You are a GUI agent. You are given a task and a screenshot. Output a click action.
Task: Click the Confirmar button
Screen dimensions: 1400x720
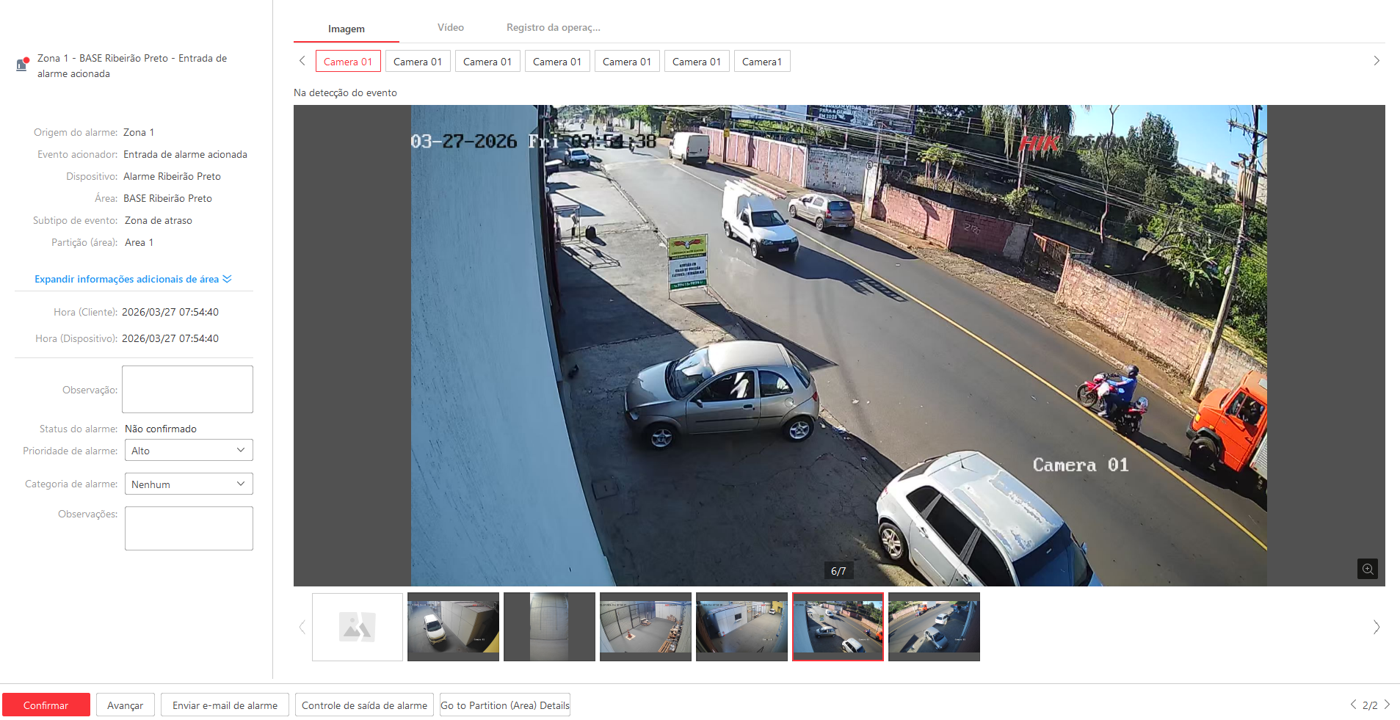pyautogui.click(x=46, y=705)
